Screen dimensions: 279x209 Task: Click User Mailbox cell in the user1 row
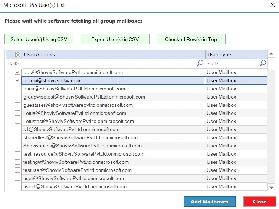(236, 186)
